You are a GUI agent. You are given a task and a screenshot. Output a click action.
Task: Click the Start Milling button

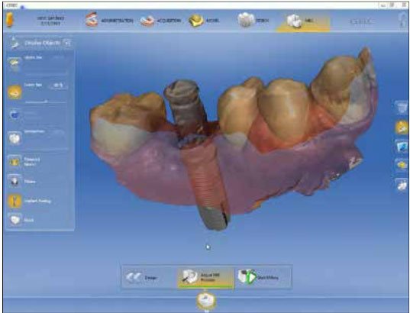coord(263,277)
